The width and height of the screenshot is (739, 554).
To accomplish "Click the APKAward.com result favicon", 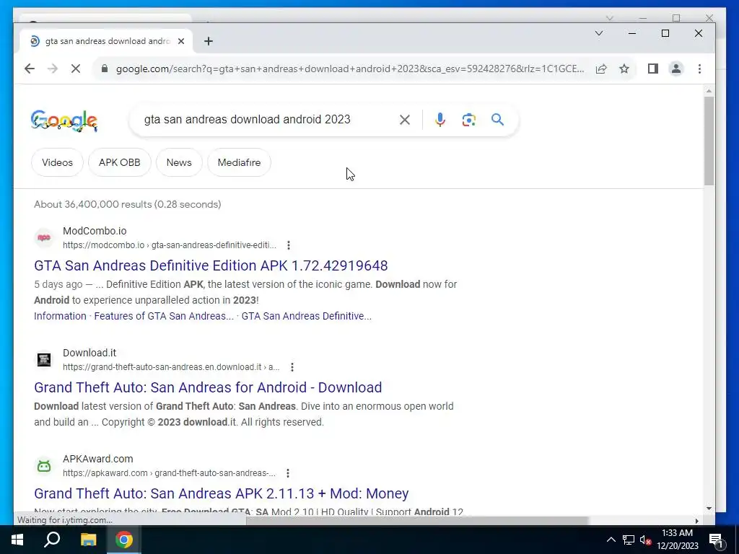I will coord(44,466).
